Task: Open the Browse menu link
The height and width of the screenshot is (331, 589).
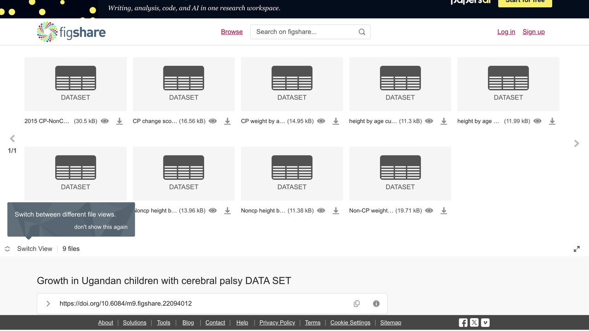Action: pyautogui.click(x=232, y=32)
